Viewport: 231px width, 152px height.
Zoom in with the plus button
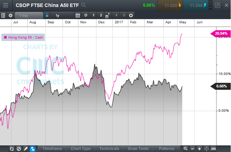pos(200,149)
